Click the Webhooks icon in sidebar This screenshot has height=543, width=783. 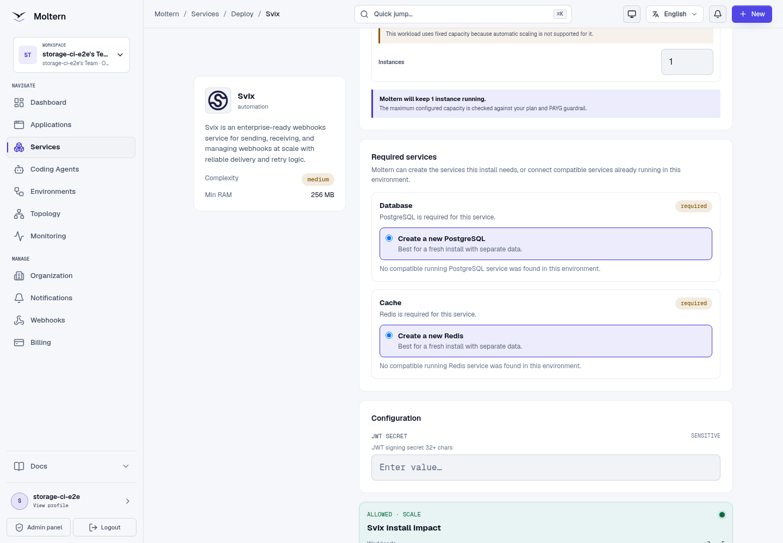19,320
